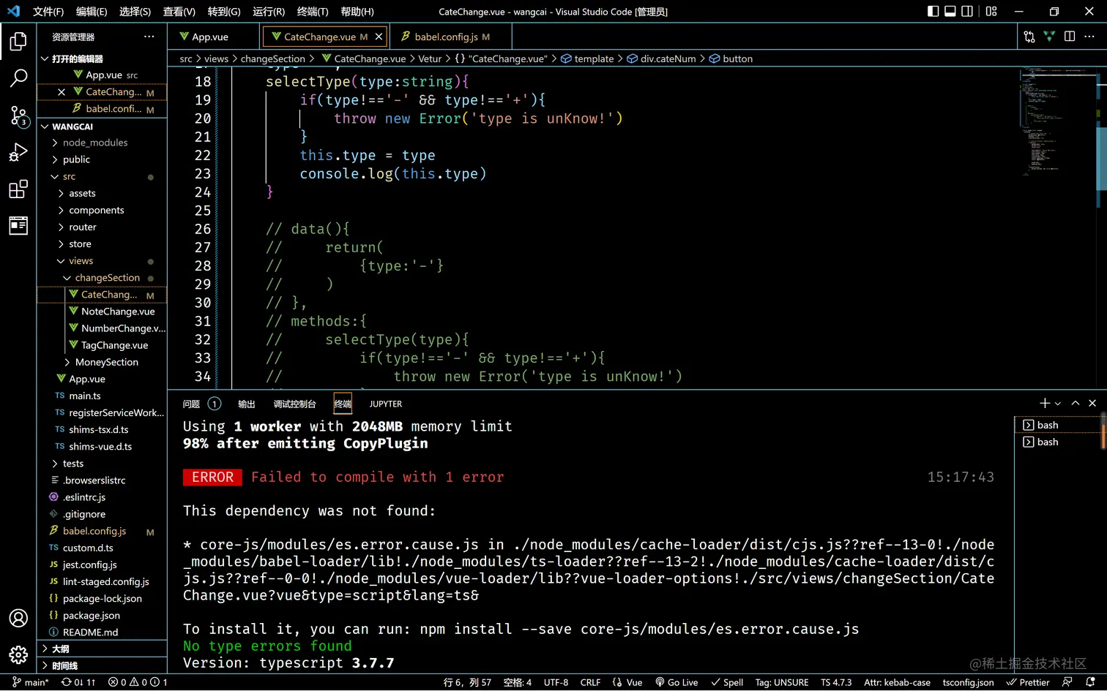Expand the 时间线 timeline section
Image resolution: width=1107 pixels, height=691 pixels.
point(102,665)
